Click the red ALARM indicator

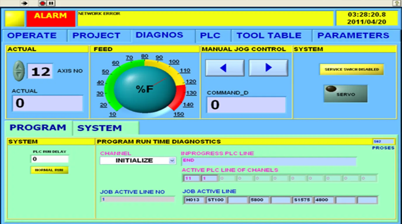tap(51, 19)
